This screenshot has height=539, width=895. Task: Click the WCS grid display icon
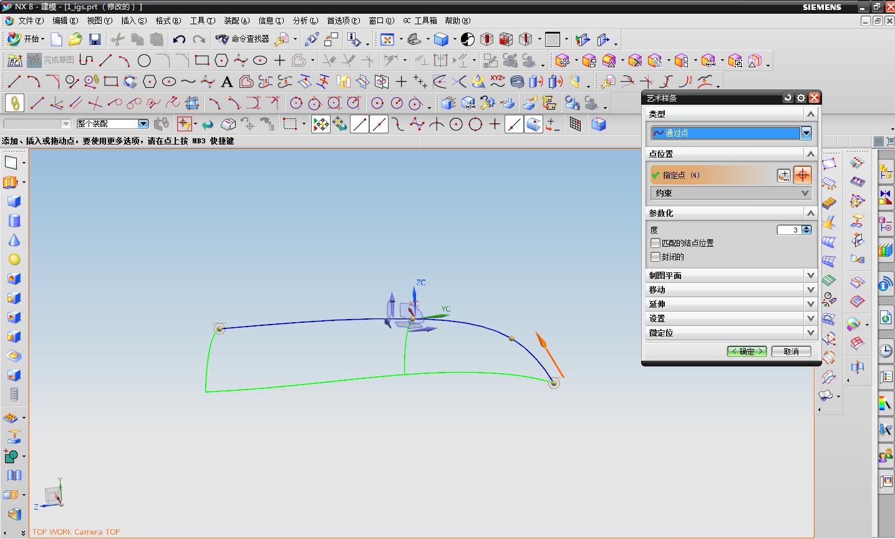pos(575,125)
